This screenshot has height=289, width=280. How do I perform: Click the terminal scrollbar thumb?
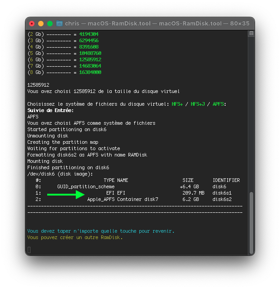tap(251, 223)
